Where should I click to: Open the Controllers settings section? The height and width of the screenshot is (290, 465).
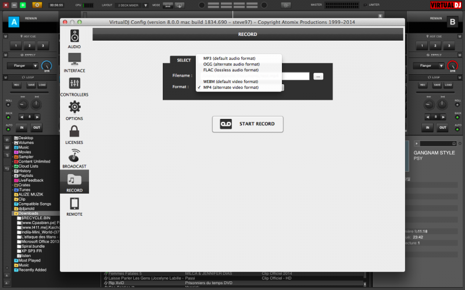[x=74, y=87]
